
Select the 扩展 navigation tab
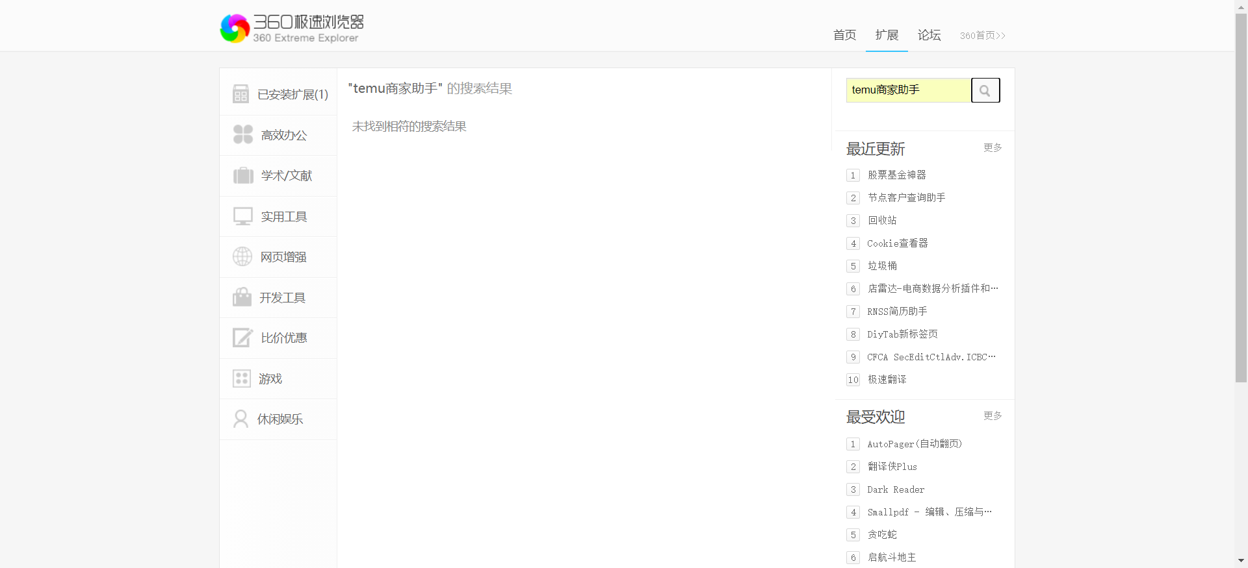[x=887, y=35]
